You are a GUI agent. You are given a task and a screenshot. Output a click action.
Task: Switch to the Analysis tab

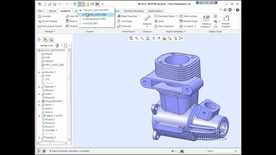tap(65, 11)
